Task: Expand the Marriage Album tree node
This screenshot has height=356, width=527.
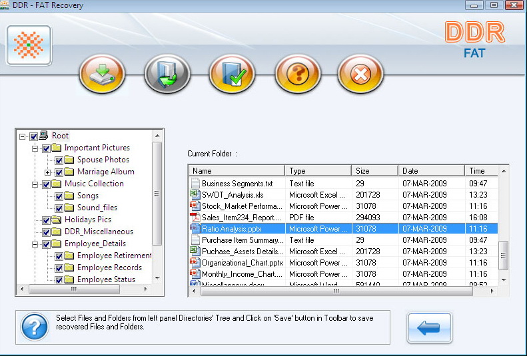Action: (x=47, y=172)
